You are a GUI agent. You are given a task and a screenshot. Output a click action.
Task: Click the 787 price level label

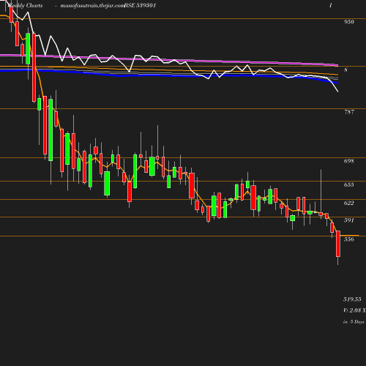coord(349,112)
